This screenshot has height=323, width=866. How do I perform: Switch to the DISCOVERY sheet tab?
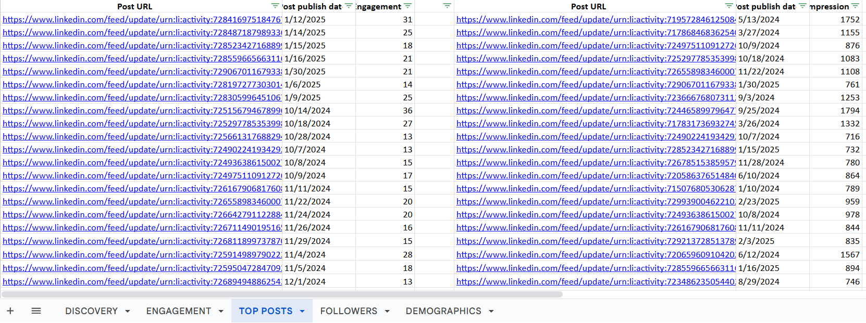point(91,311)
